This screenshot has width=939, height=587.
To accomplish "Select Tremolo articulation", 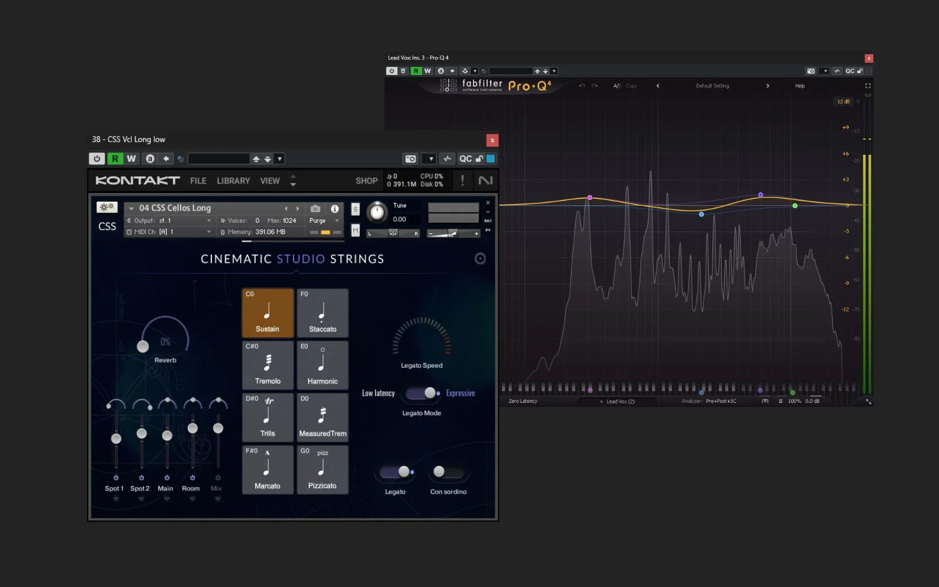I will pos(268,365).
